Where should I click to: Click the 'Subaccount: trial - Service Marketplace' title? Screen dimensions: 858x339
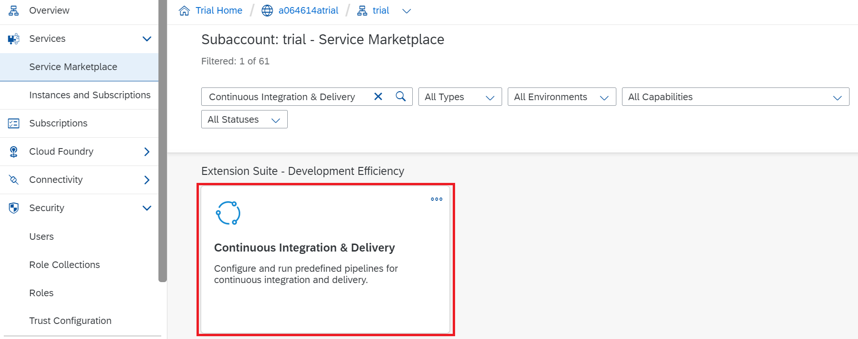pyautogui.click(x=323, y=39)
